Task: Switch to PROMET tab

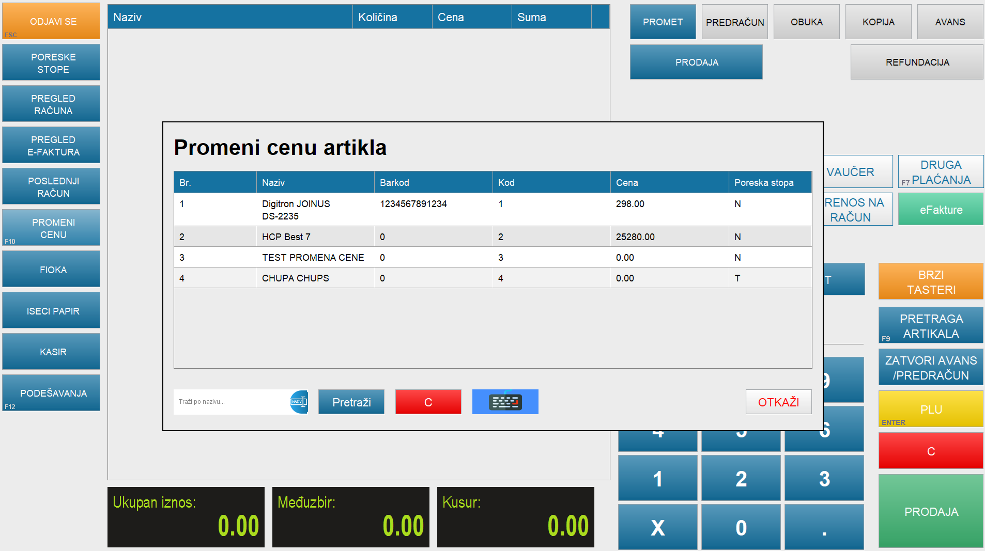Action: [x=663, y=22]
